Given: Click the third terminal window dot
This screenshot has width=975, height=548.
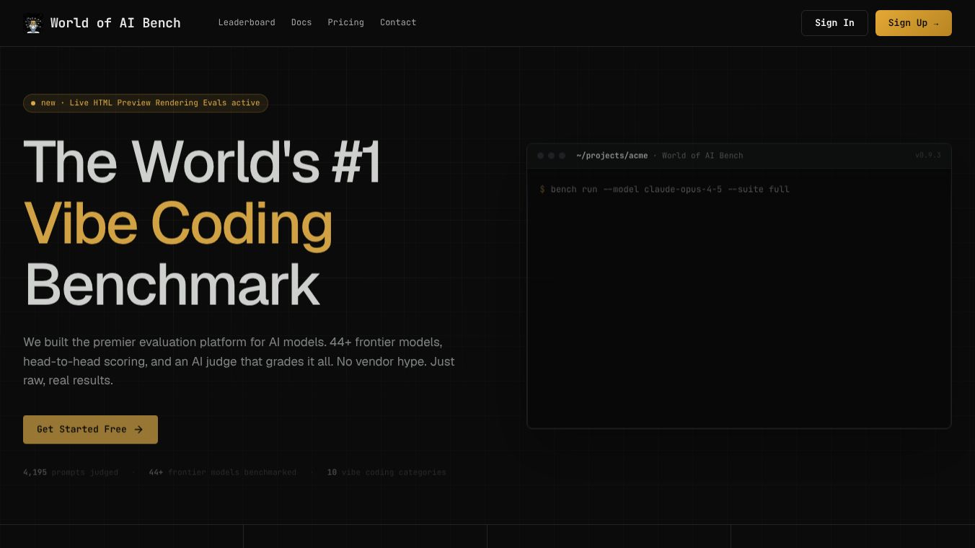Looking at the screenshot, I should pyautogui.click(x=562, y=156).
